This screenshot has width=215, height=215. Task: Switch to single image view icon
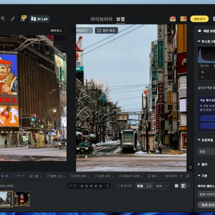coord(176,186)
